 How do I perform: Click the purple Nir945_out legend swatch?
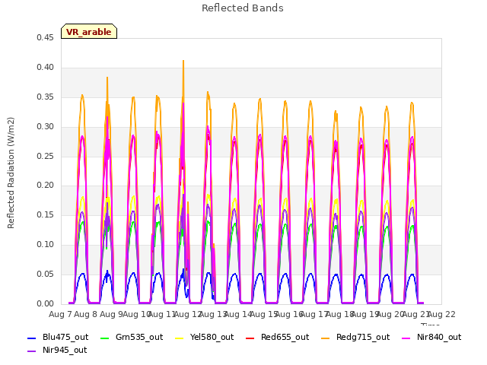[32, 351]
